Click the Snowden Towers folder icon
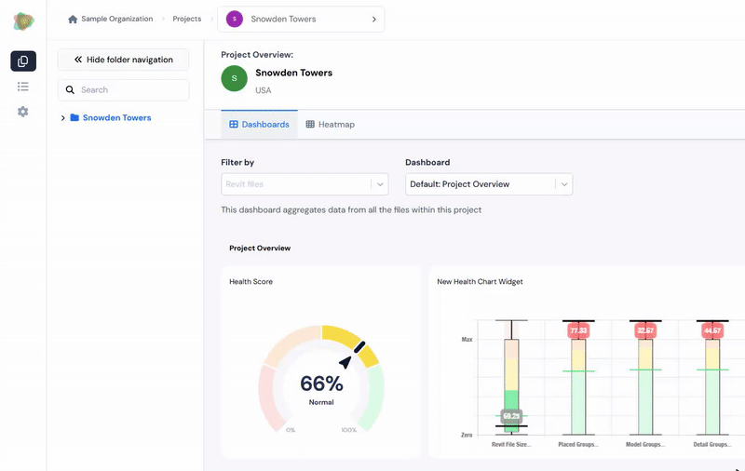Screen dimensions: 745x471 click(x=74, y=117)
